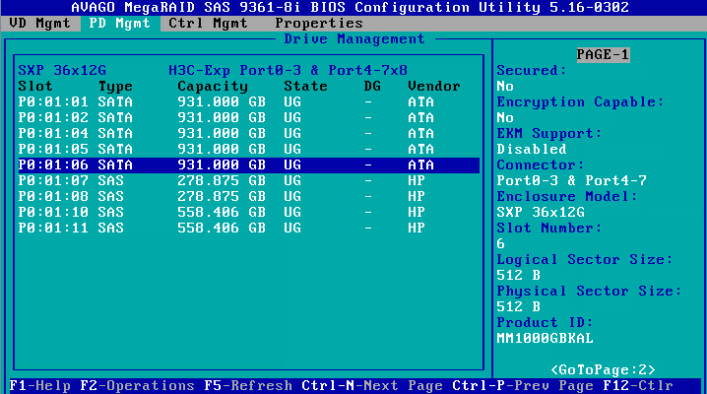Click the DG column header
The width and height of the screenshot is (707, 394).
click(372, 86)
